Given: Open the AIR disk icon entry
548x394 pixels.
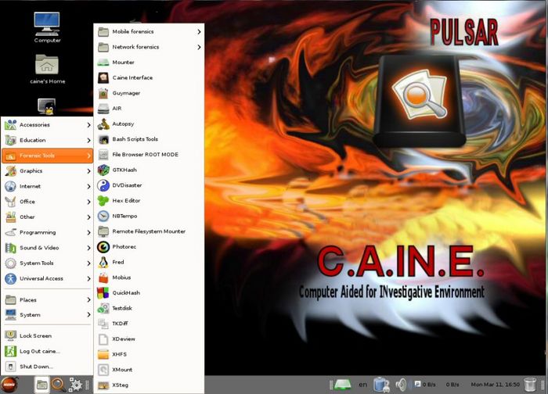Looking at the screenshot, I should [103, 109].
